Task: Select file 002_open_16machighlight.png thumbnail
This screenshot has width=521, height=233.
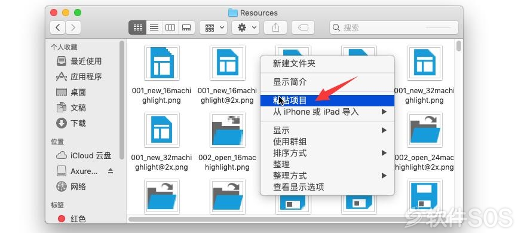Action: click(228, 130)
